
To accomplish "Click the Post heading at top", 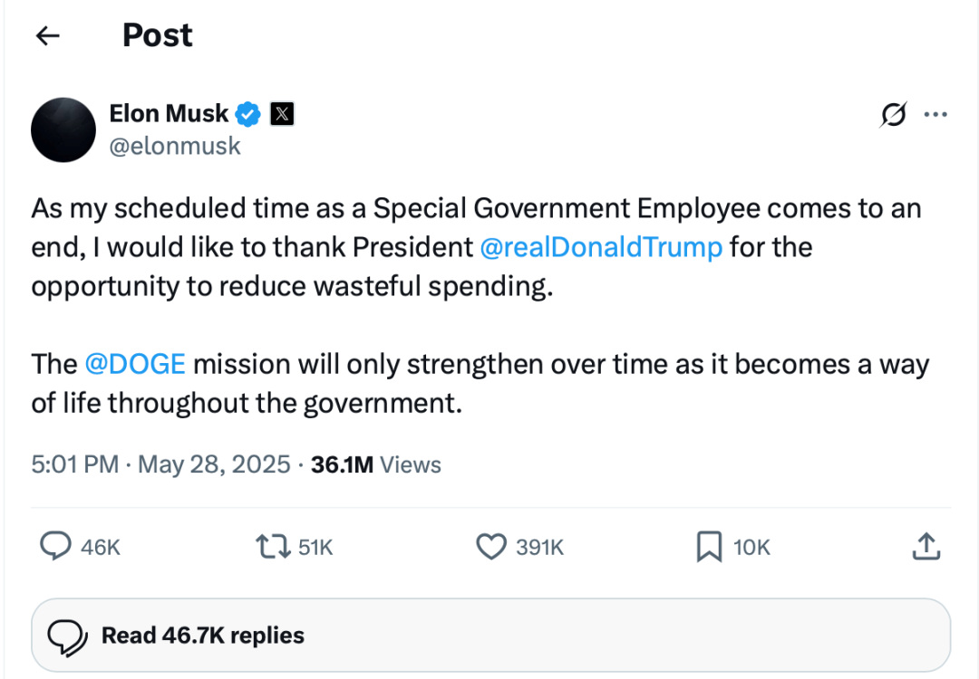I will pos(158,36).
